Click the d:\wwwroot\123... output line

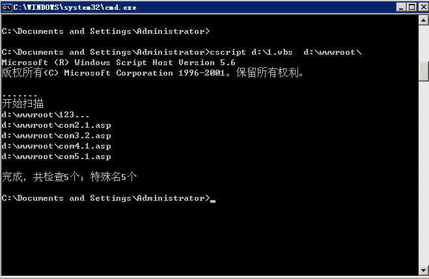(46, 115)
